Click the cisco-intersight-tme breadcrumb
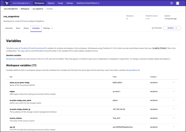The image size is (186, 132). tap(11, 9)
